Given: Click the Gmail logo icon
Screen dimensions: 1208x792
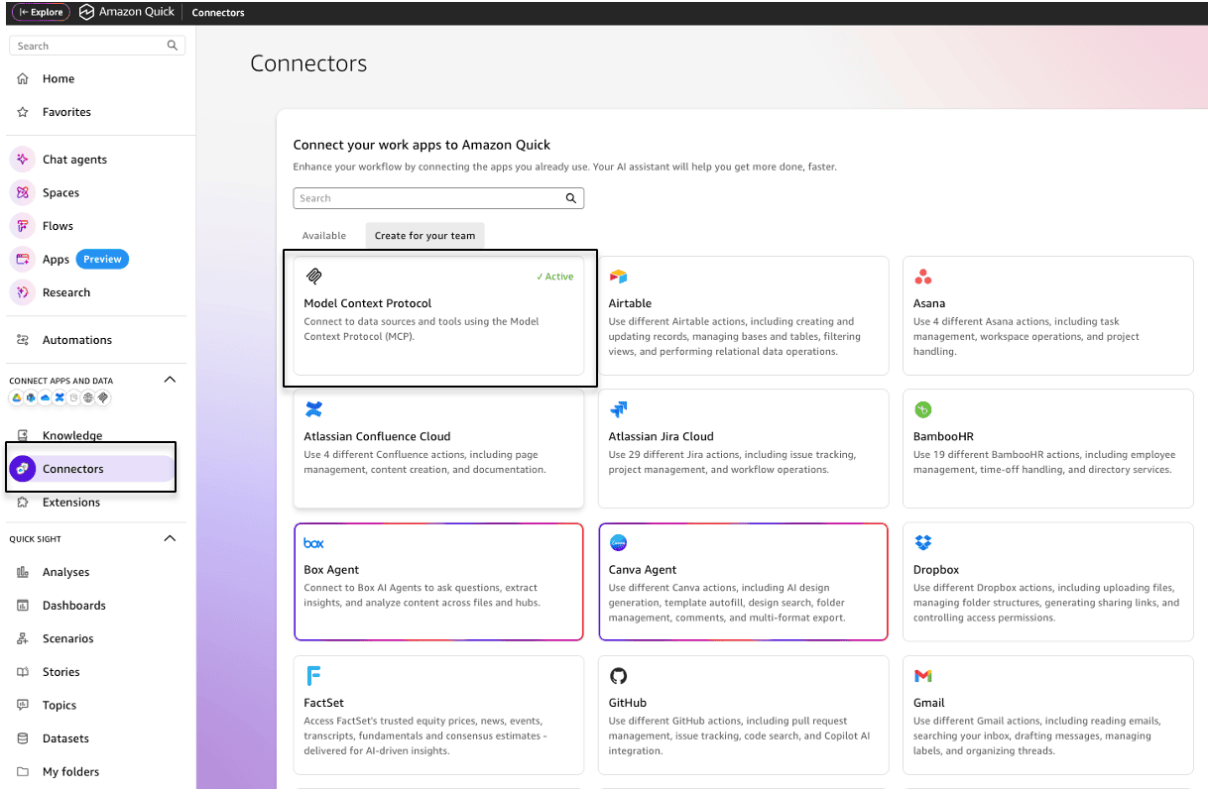Looking at the screenshot, I should click(923, 676).
